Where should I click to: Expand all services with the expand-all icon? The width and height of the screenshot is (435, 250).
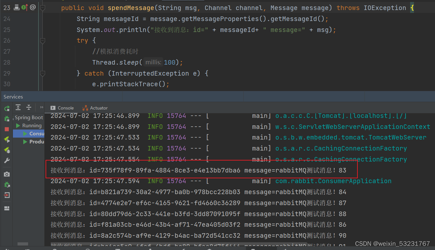click(18, 107)
